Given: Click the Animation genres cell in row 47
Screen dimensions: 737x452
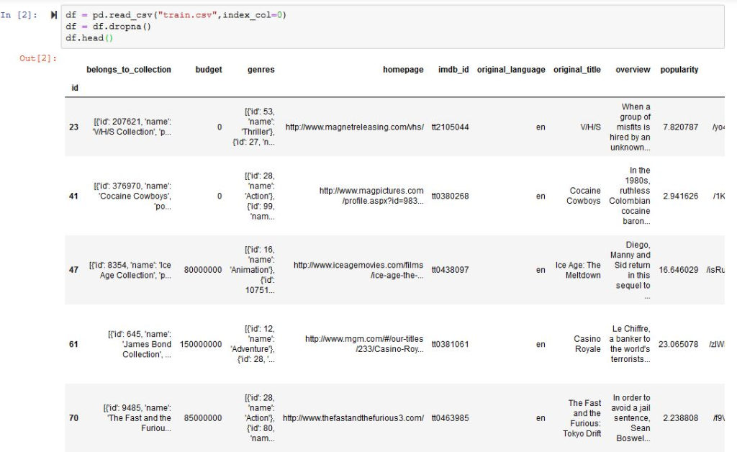Looking at the screenshot, I should click(253, 270).
